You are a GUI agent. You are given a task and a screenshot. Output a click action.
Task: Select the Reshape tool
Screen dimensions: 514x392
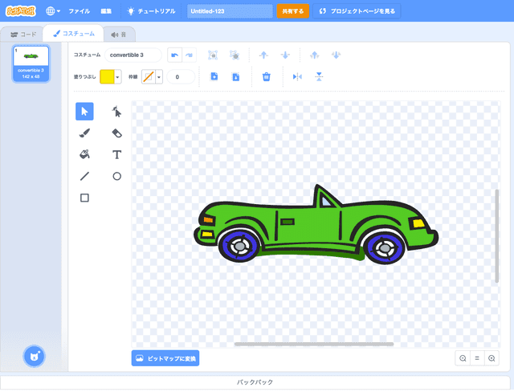coord(116,111)
